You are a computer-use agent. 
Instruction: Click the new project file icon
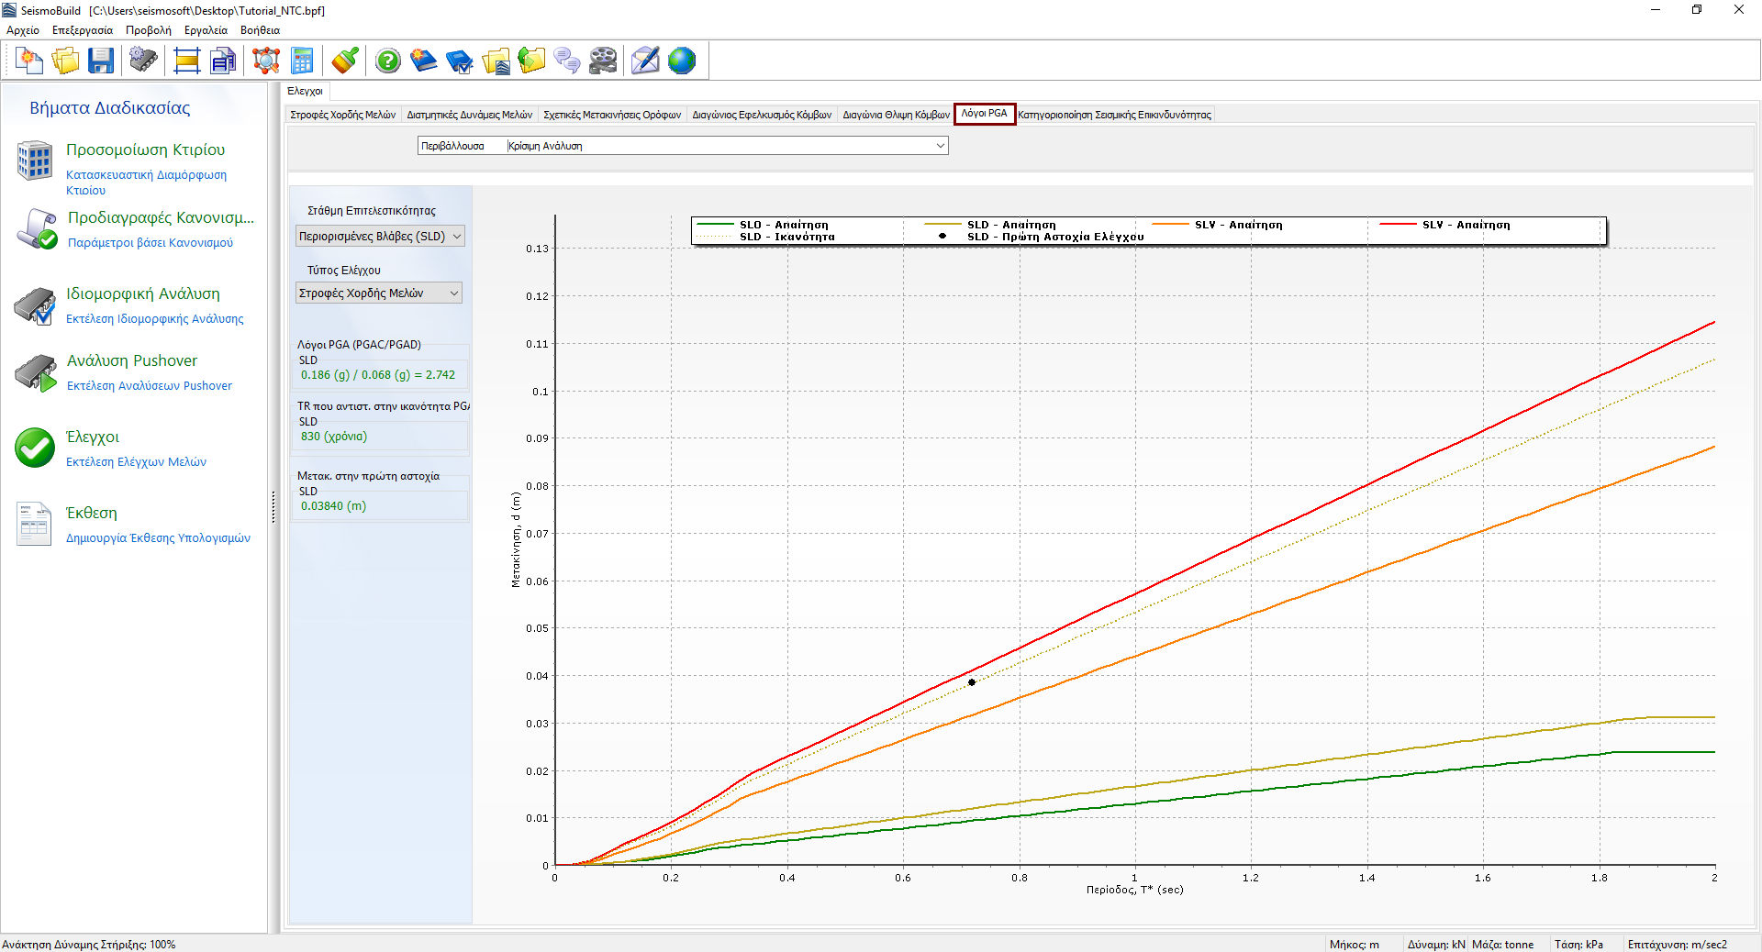pyautogui.click(x=30, y=61)
